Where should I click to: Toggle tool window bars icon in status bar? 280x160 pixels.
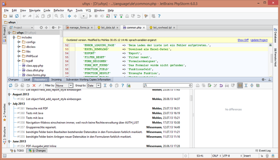point(5,156)
